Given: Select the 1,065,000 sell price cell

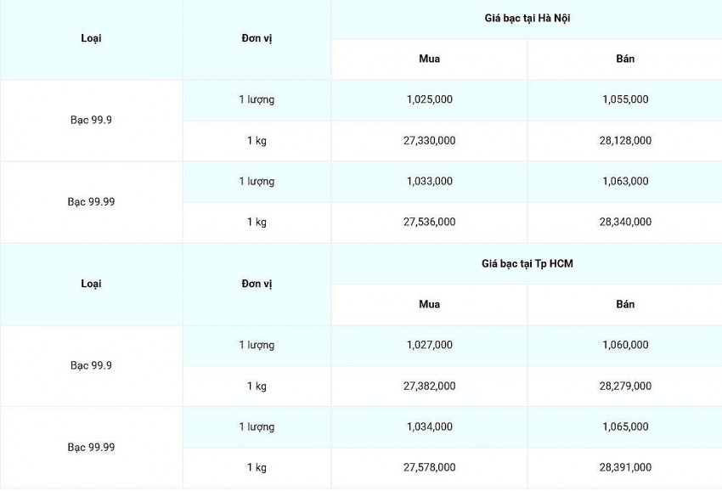Looking at the screenshot, I should coord(625,426).
